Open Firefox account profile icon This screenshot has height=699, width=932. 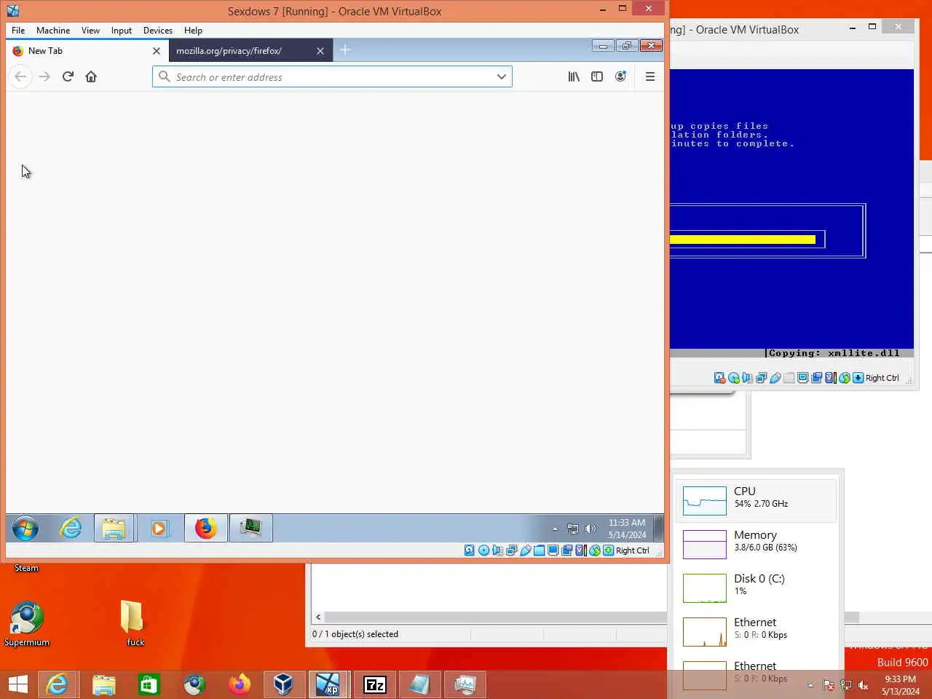click(620, 76)
